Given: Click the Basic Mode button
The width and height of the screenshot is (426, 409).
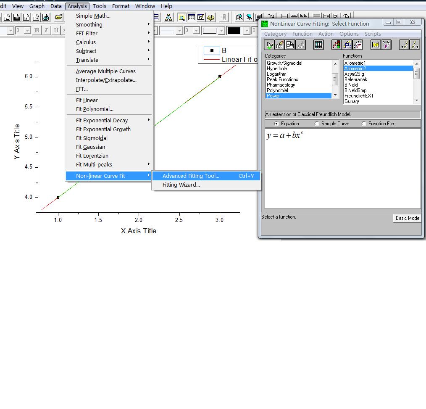Looking at the screenshot, I should 407,218.
